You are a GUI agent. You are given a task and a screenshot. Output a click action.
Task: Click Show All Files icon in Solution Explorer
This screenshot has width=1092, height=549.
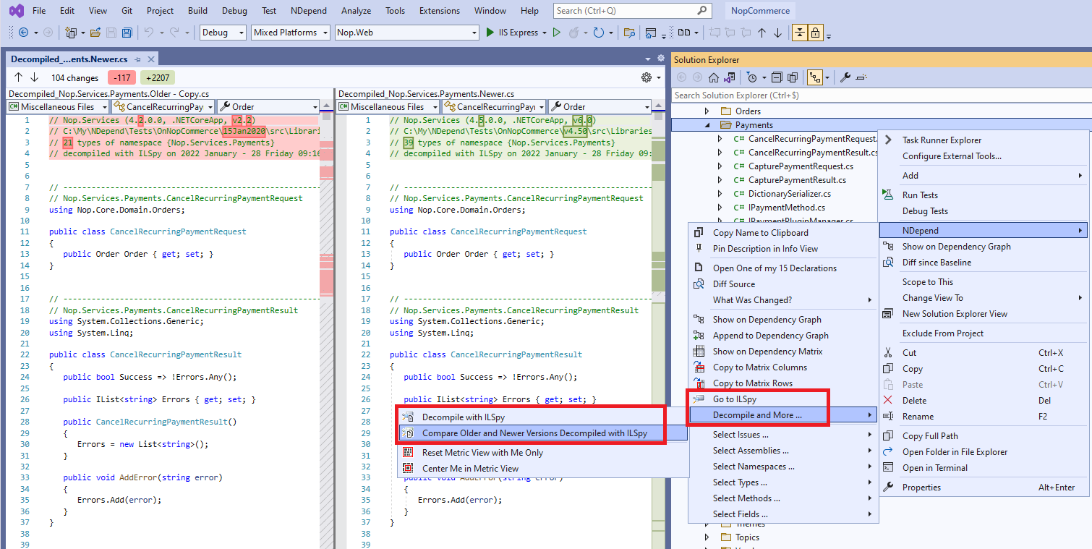point(793,77)
